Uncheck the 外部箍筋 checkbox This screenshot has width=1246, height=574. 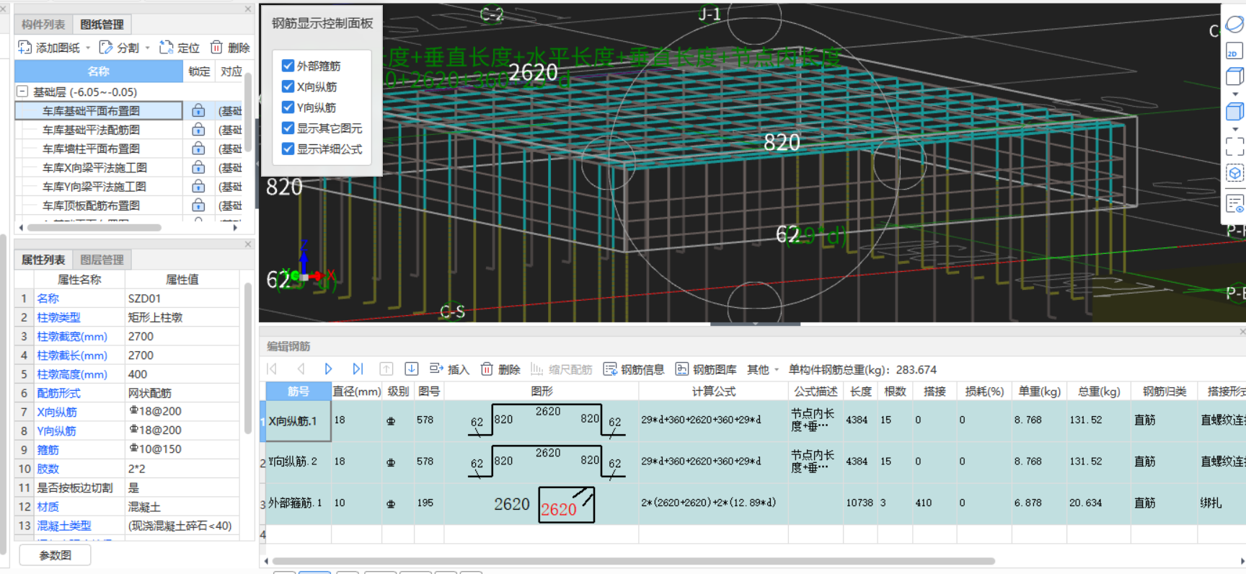[x=288, y=66]
